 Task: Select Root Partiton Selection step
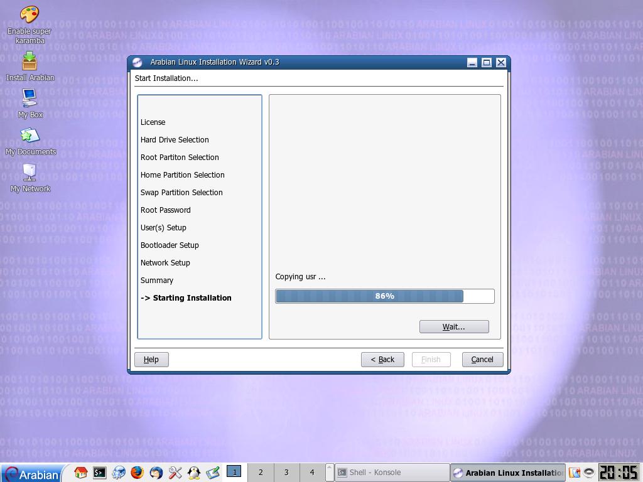180,158
